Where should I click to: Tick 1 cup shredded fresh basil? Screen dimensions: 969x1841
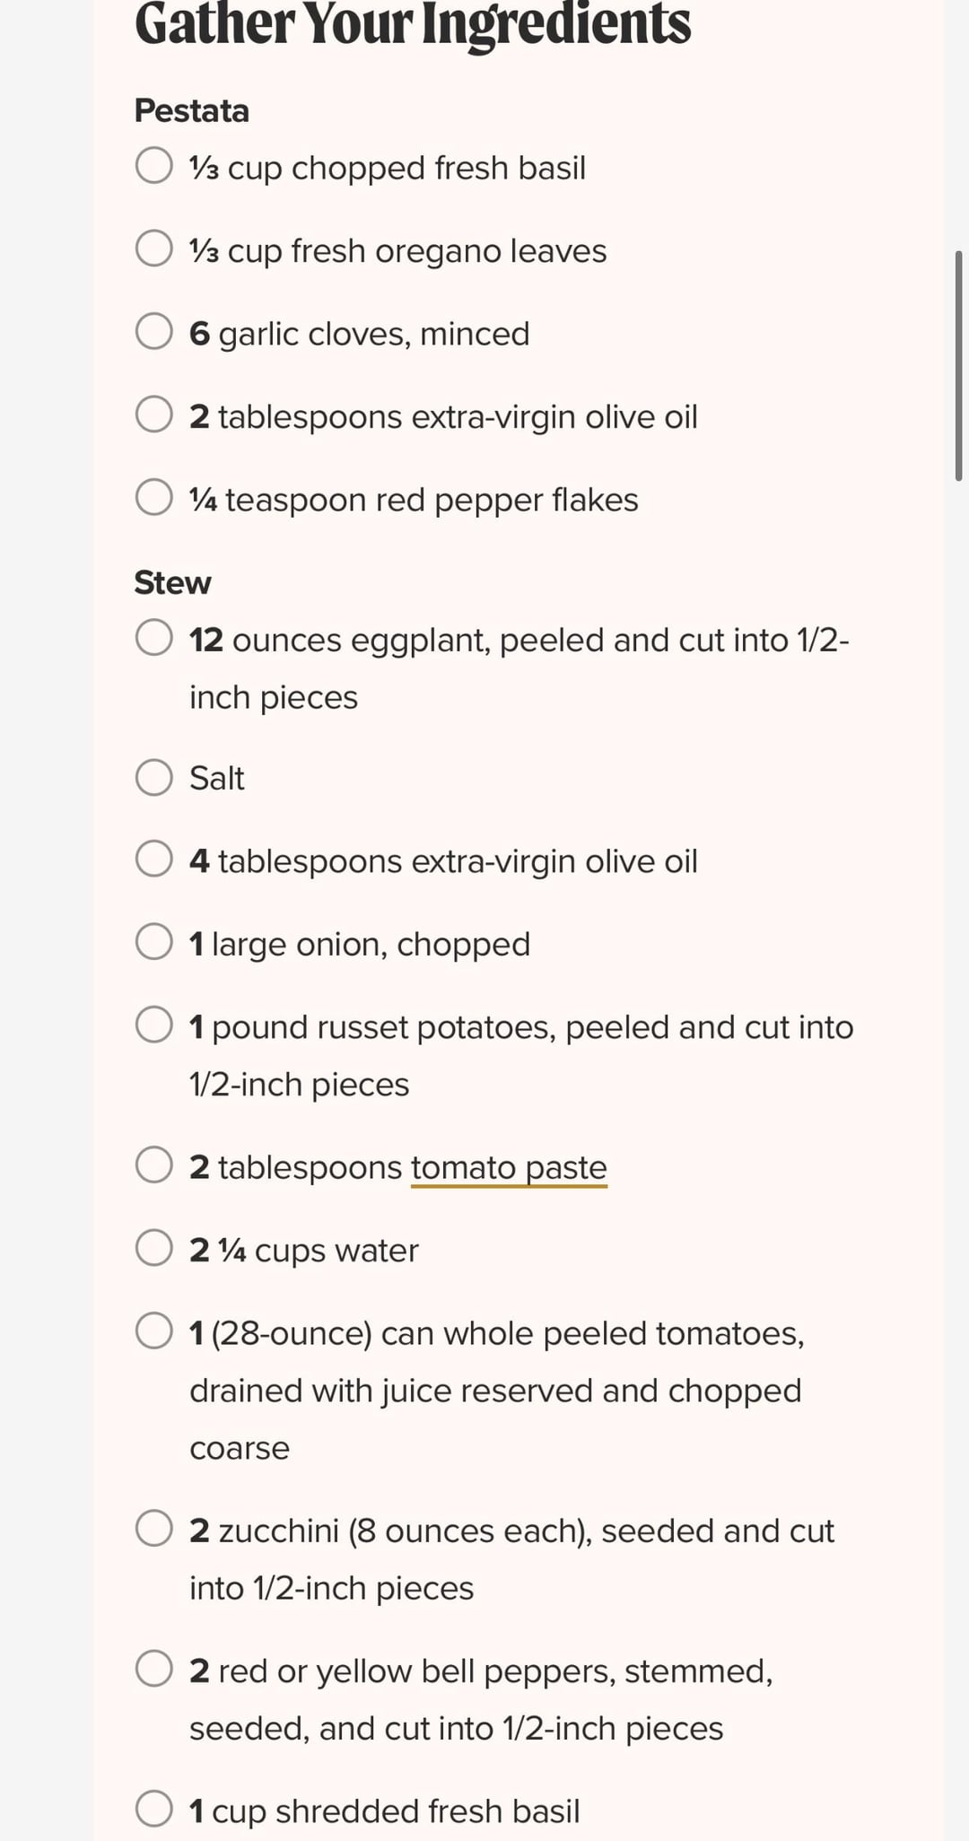154,1809
